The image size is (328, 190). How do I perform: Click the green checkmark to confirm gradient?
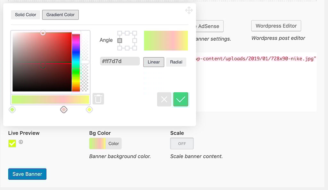(x=181, y=99)
